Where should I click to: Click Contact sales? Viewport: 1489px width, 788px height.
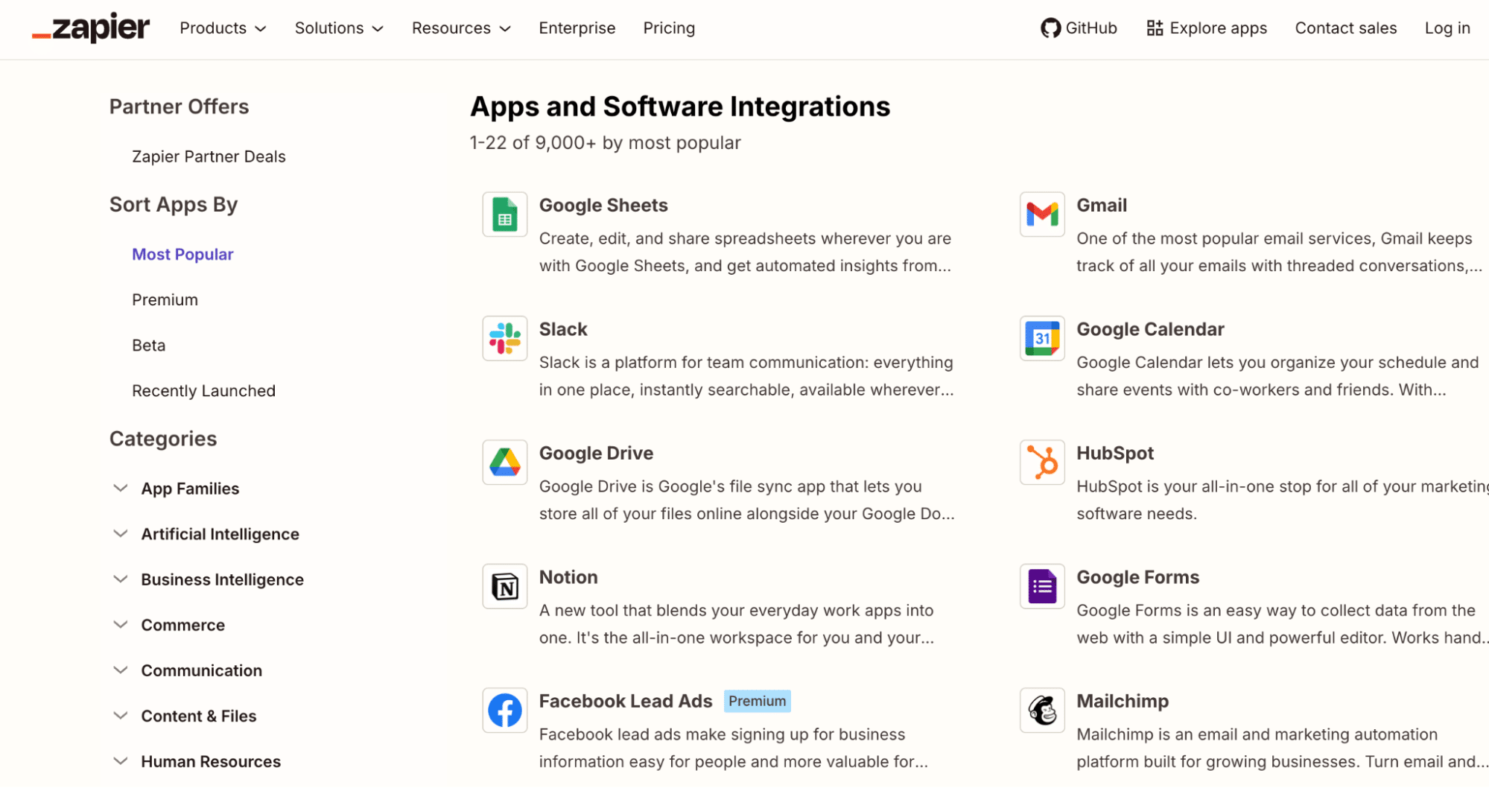(x=1345, y=28)
